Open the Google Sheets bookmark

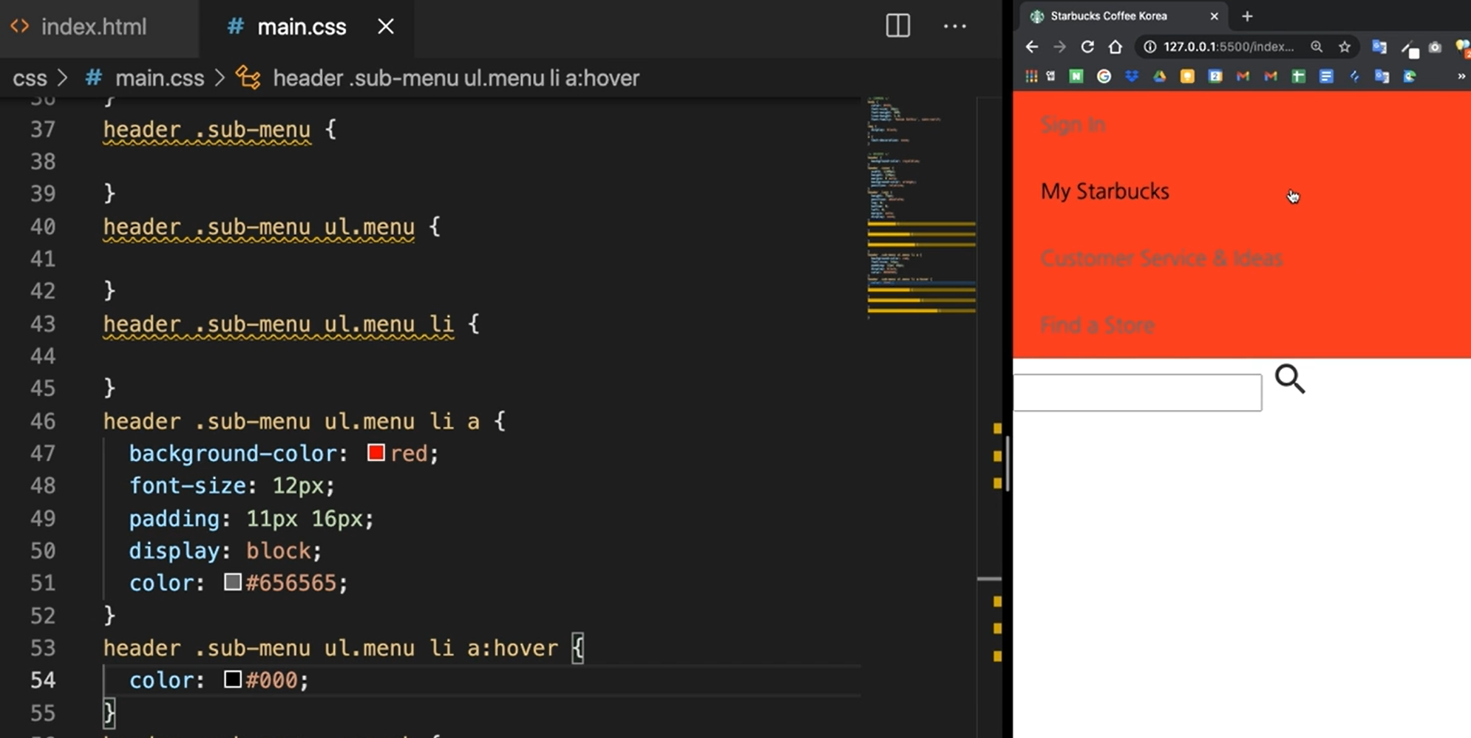[x=1299, y=76]
